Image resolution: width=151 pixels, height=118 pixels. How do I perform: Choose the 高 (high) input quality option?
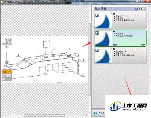coord(120,21)
